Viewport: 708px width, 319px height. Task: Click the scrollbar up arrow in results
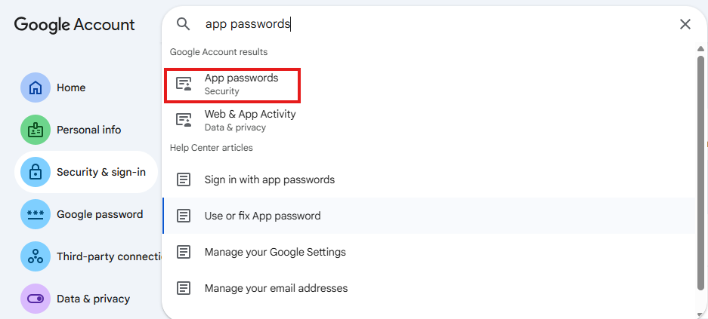click(701, 49)
